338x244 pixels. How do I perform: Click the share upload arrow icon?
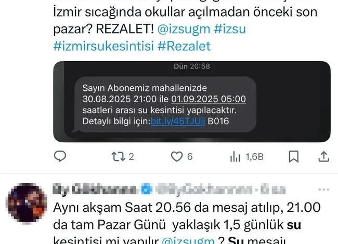point(324,156)
